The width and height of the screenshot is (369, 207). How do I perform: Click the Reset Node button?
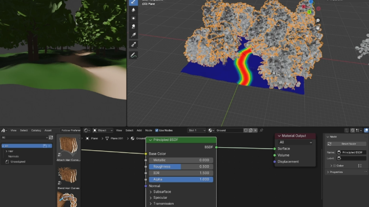tap(346, 144)
